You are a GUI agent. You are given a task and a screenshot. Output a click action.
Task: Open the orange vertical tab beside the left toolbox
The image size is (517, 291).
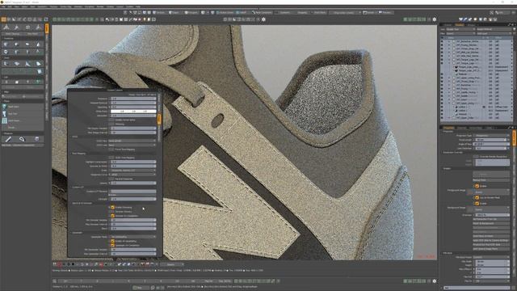point(47,28)
